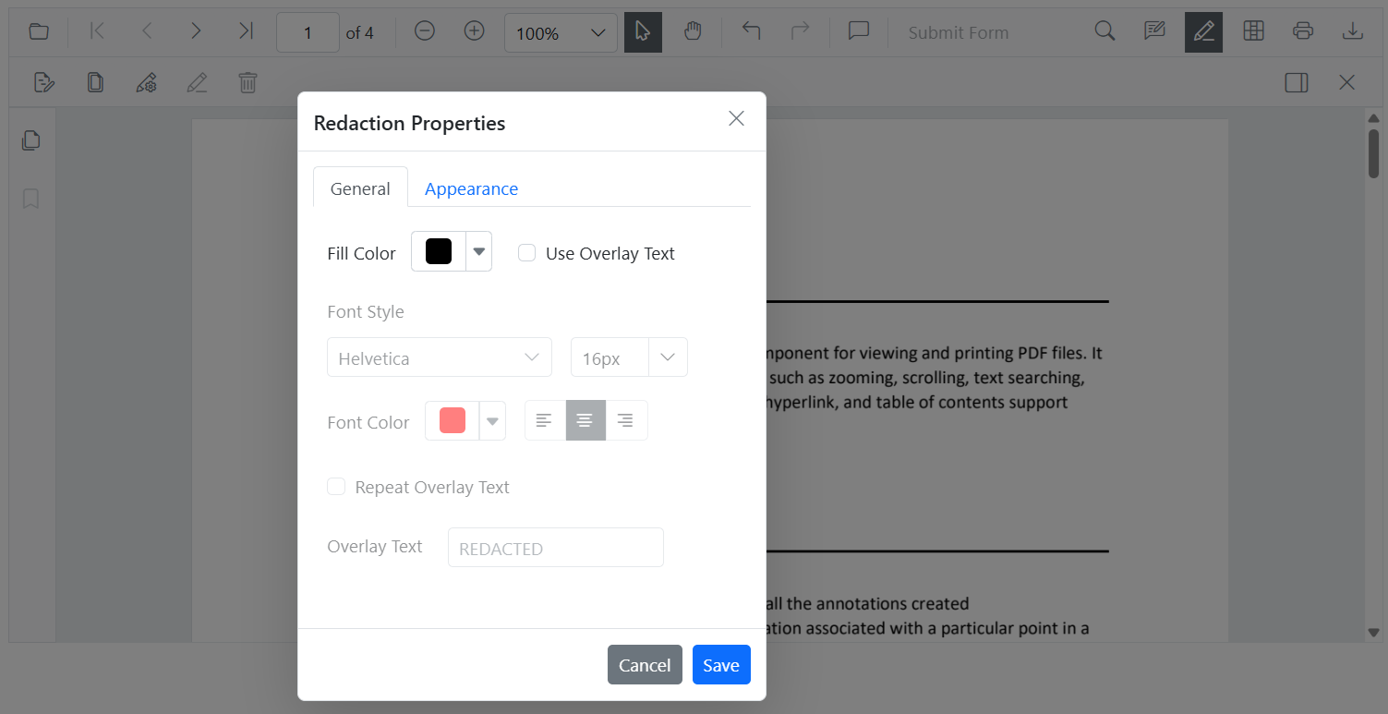This screenshot has width=1388, height=714.
Task: Select the hand pan tool
Action: [x=693, y=31]
